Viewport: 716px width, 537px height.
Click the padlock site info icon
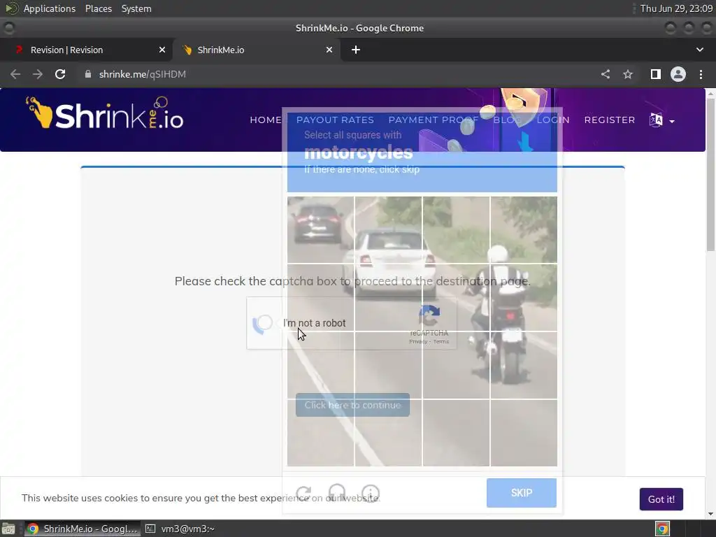click(88, 74)
